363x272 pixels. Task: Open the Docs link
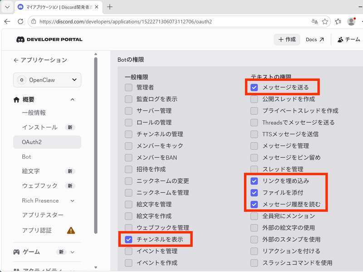tap(314, 39)
